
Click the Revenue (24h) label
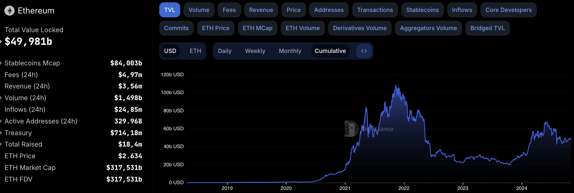[27, 86]
